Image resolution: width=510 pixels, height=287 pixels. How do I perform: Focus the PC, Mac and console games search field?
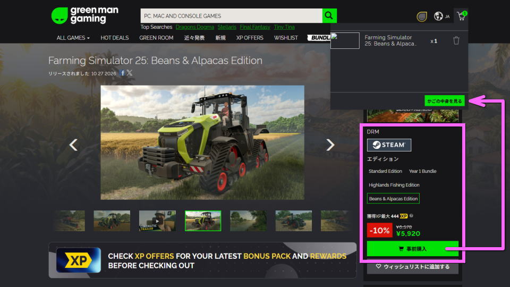coord(231,15)
